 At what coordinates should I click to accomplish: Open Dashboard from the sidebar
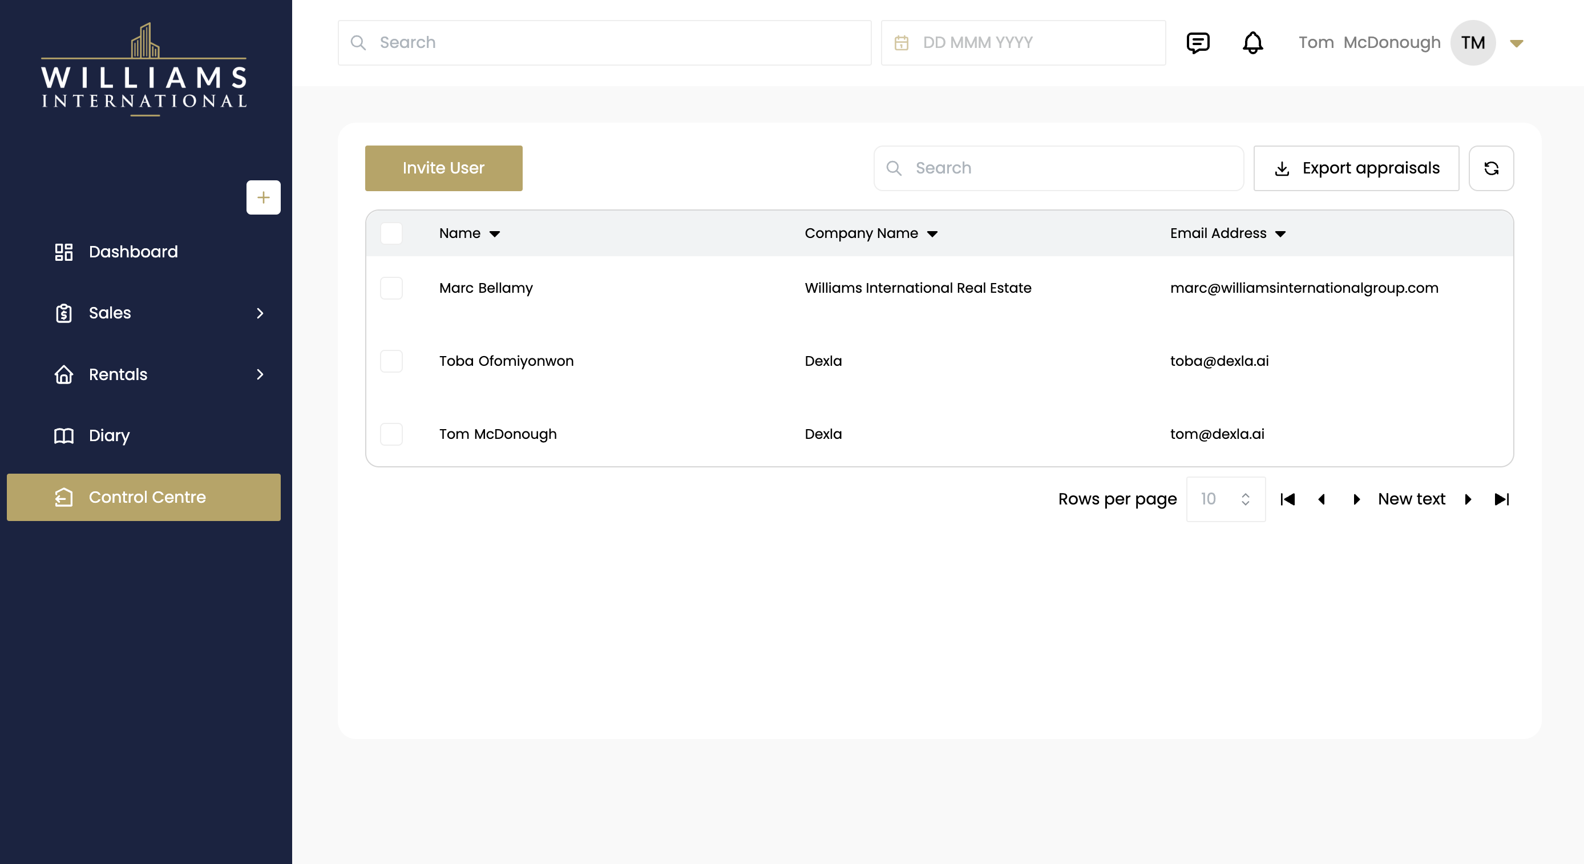(x=133, y=252)
